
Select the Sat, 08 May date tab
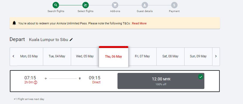[x=170, y=56]
